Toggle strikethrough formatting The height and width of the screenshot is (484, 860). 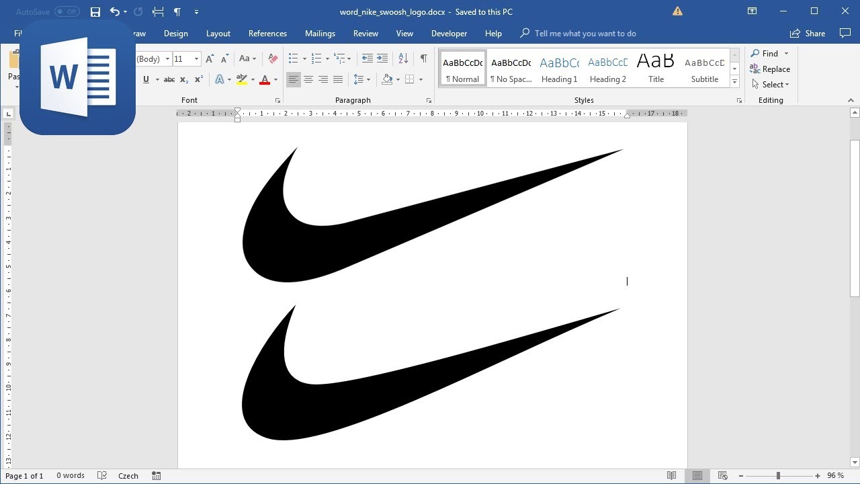point(169,79)
